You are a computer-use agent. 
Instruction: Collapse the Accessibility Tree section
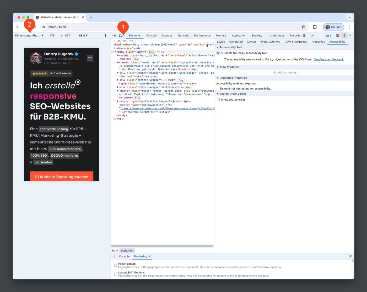click(218, 47)
